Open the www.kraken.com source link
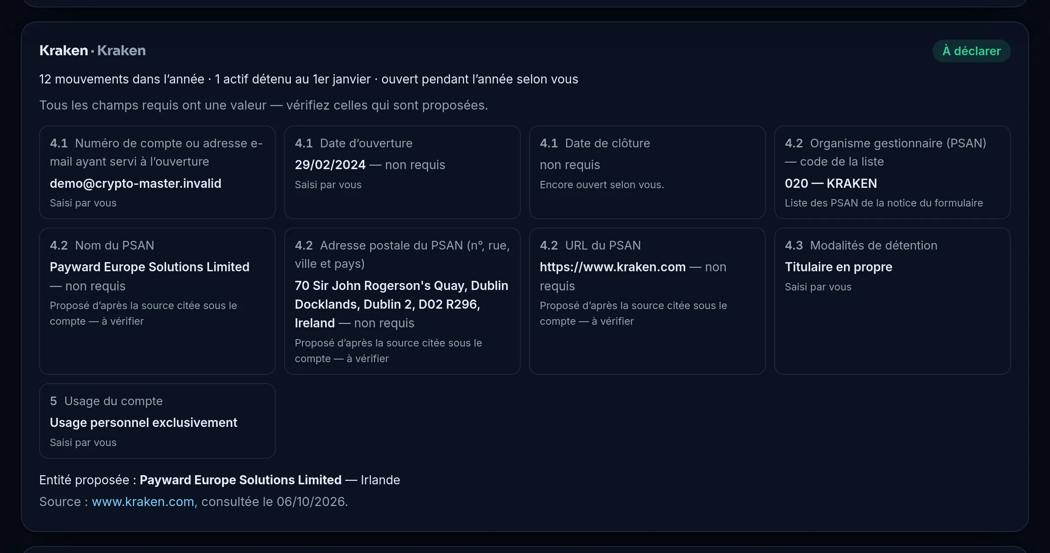This screenshot has height=553, width=1050. point(143,502)
